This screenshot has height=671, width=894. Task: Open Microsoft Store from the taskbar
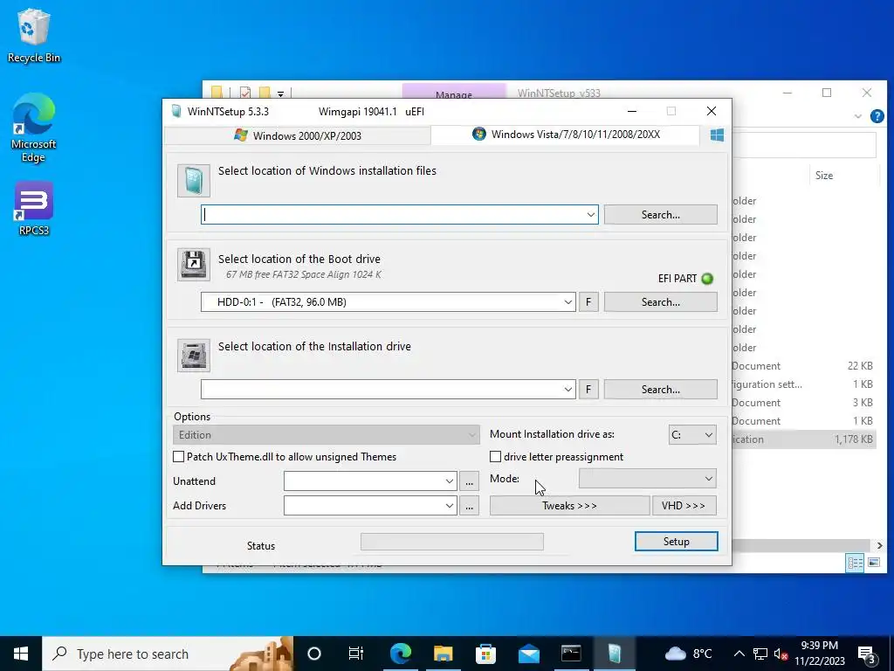coord(485,654)
